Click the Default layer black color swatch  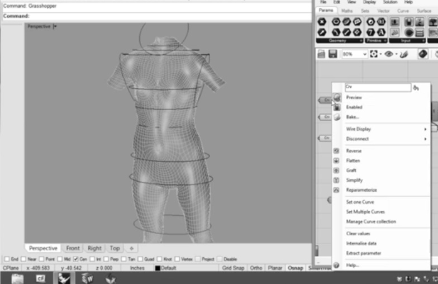(158, 268)
